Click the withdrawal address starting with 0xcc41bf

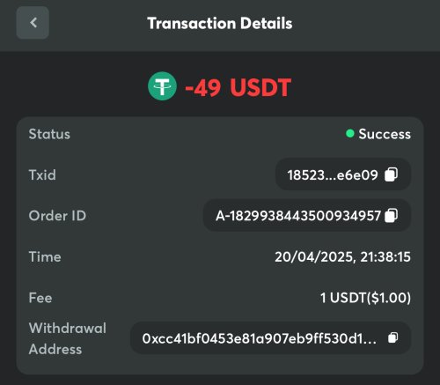[259, 338]
